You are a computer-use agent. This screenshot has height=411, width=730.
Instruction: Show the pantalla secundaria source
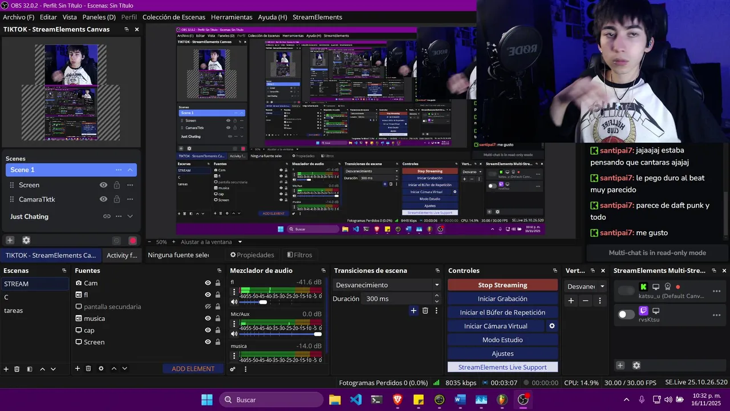(x=208, y=307)
